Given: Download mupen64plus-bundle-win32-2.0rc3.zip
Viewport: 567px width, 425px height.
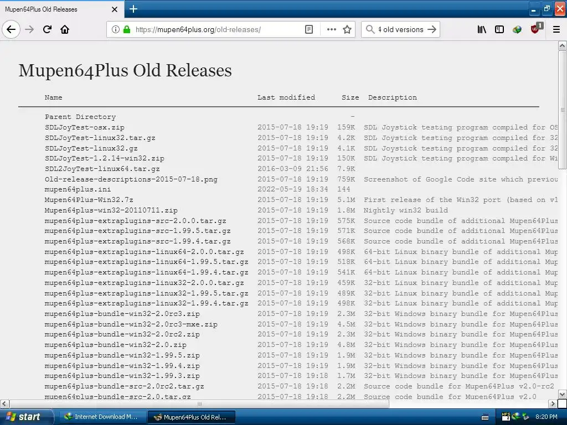Looking at the screenshot, I should click(x=122, y=314).
